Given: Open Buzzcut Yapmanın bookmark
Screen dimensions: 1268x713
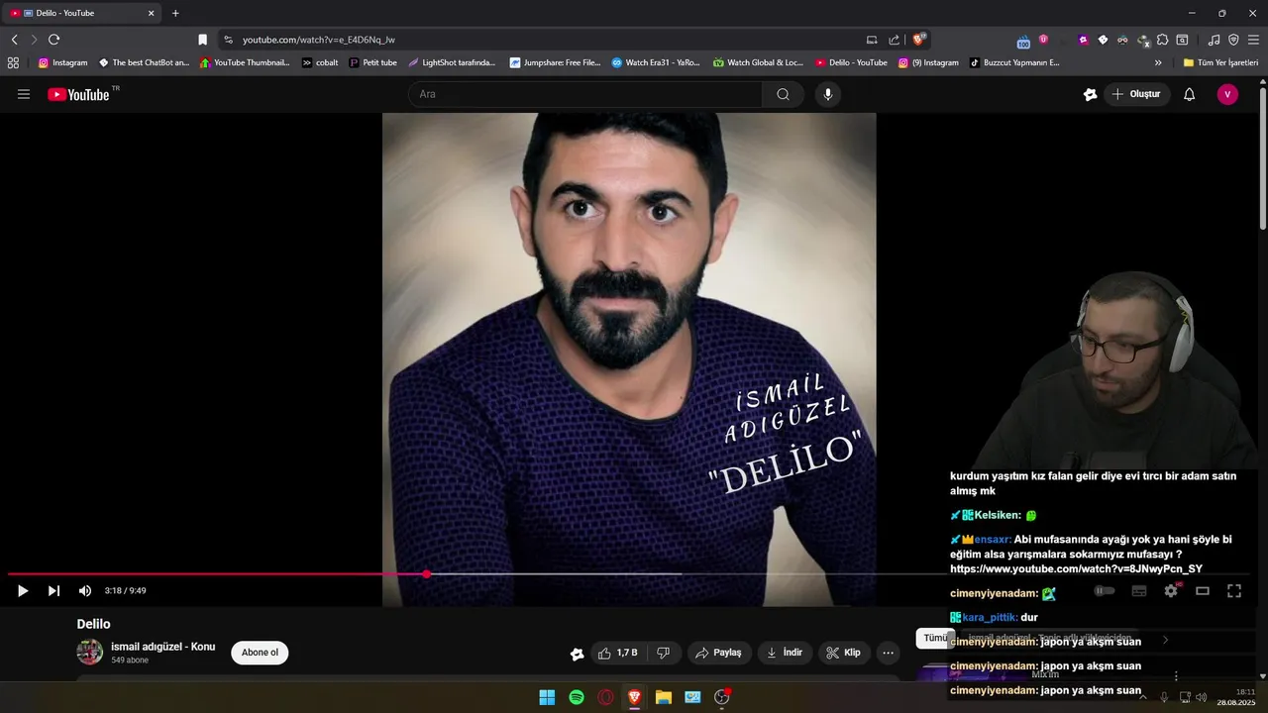Looking at the screenshot, I should 1014,62.
